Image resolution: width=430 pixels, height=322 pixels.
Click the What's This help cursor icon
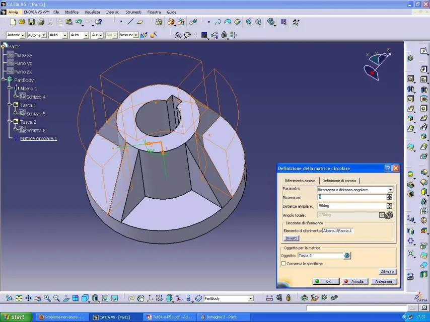(99, 22)
